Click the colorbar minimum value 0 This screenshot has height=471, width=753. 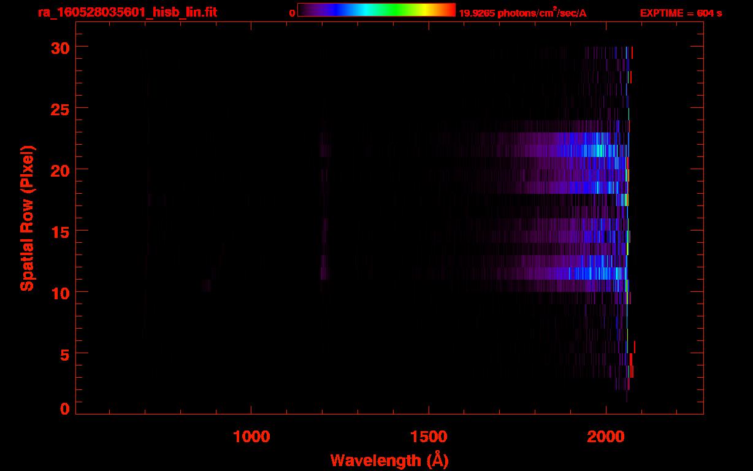pos(292,13)
